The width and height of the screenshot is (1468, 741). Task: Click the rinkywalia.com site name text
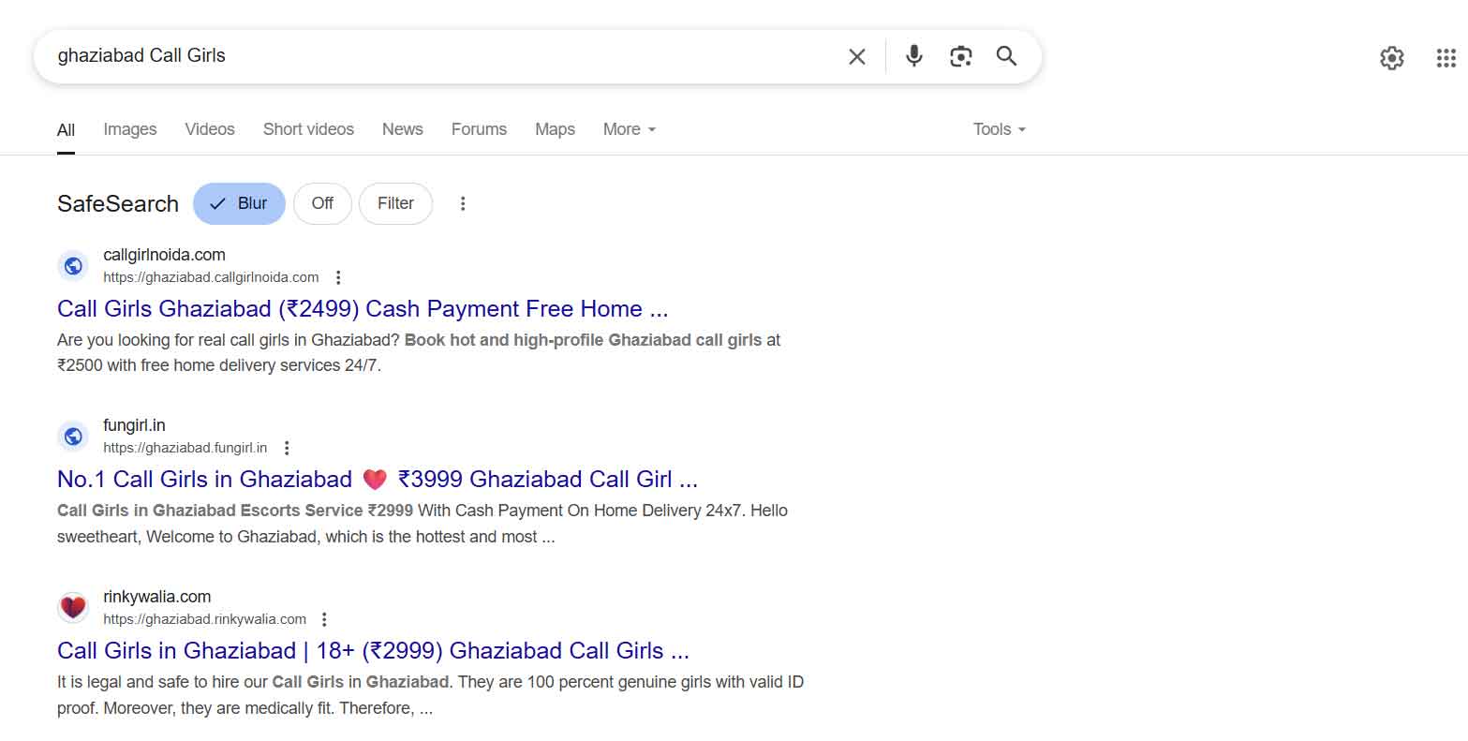point(156,597)
